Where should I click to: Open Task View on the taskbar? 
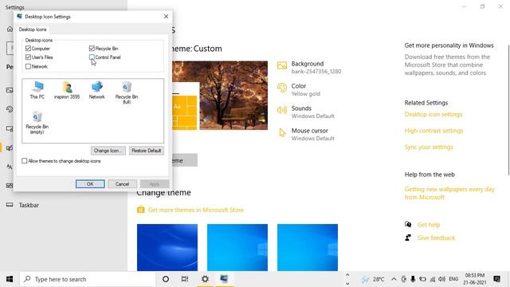coord(185,279)
